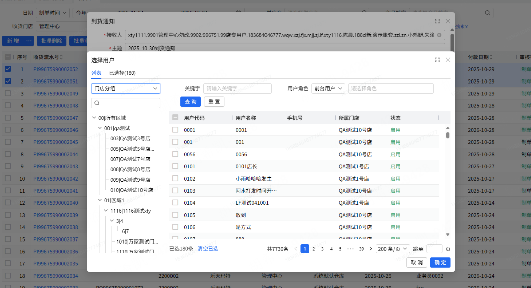The width and height of the screenshot is (531, 288).
Task: Switch to the 已选择(180) tab
Action: pos(122,73)
